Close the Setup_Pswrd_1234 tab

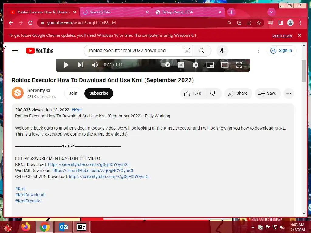(x=220, y=12)
